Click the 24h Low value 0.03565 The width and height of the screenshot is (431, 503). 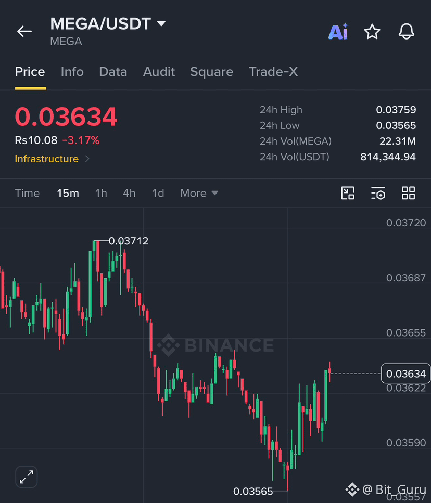pos(396,125)
